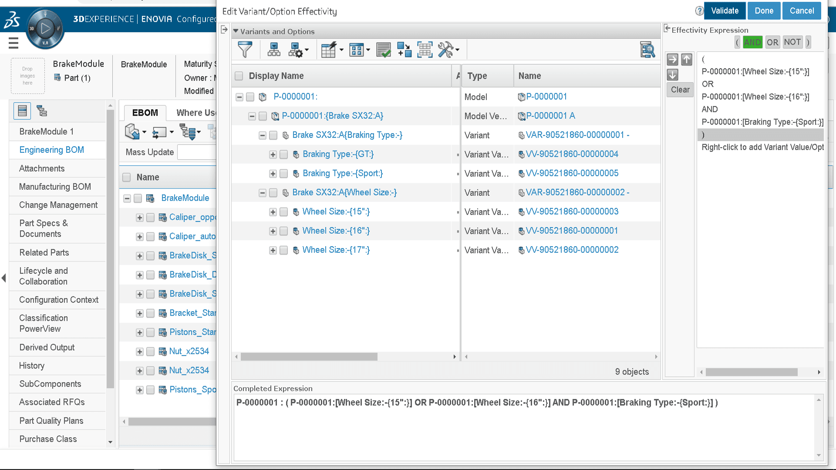836x470 pixels.
Task: Click the Clear expression button
Action: (x=680, y=90)
